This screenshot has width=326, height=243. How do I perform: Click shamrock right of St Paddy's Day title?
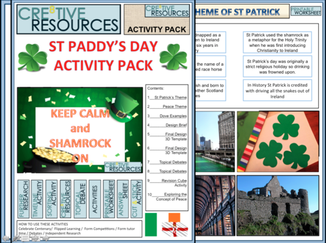[173, 57]
